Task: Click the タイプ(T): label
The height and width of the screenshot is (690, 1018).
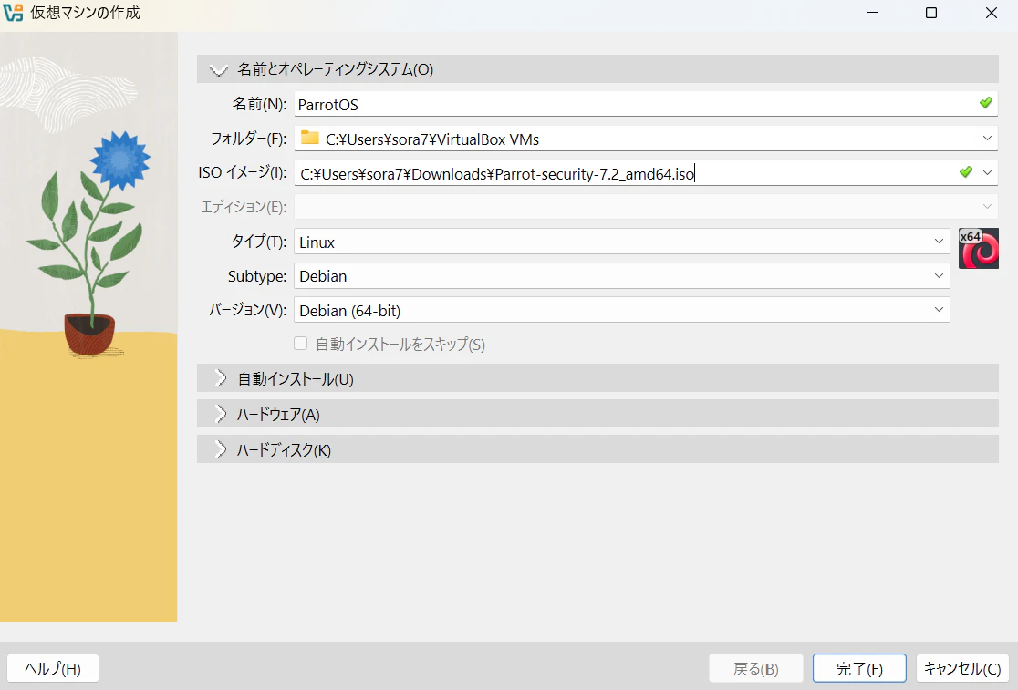Action: click(x=259, y=242)
